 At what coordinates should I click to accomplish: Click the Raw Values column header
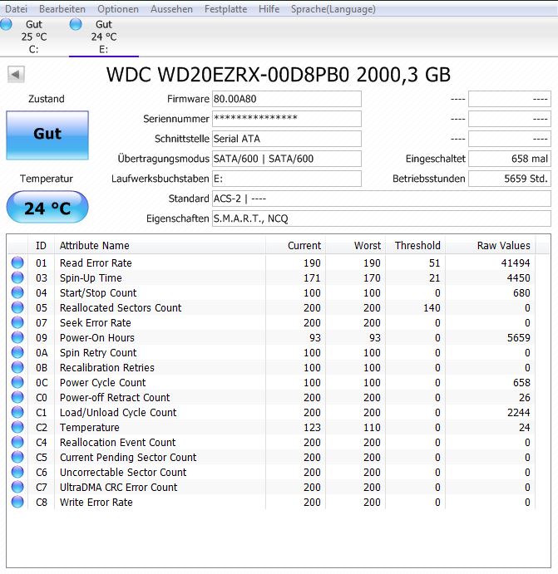tap(490, 245)
